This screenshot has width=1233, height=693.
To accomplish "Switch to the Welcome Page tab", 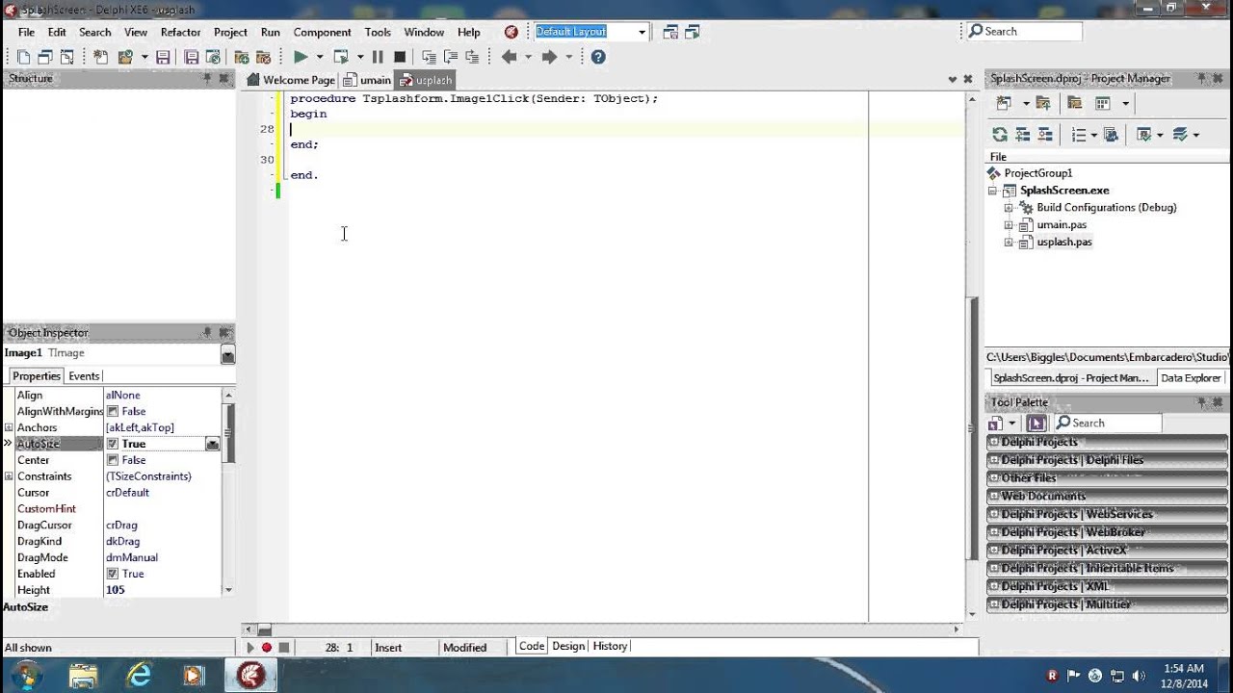I will (291, 80).
